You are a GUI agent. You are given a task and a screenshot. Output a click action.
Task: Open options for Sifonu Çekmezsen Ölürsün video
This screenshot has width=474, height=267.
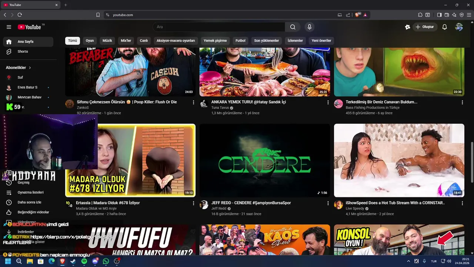[193, 102]
